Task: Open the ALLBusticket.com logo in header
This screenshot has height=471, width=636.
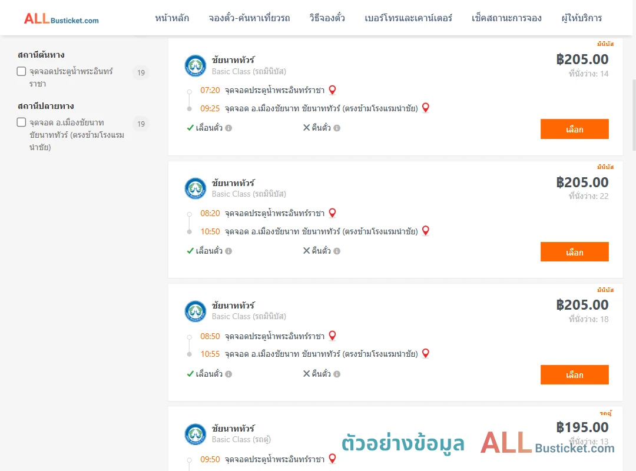Action: tap(61, 18)
